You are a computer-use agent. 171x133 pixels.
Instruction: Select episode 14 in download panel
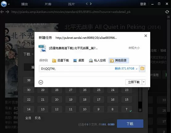point(29,109)
